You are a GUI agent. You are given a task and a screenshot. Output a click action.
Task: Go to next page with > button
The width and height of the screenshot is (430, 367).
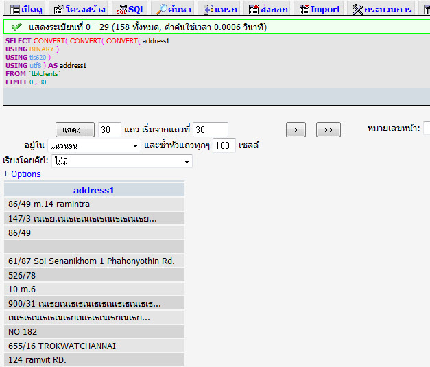(296, 130)
